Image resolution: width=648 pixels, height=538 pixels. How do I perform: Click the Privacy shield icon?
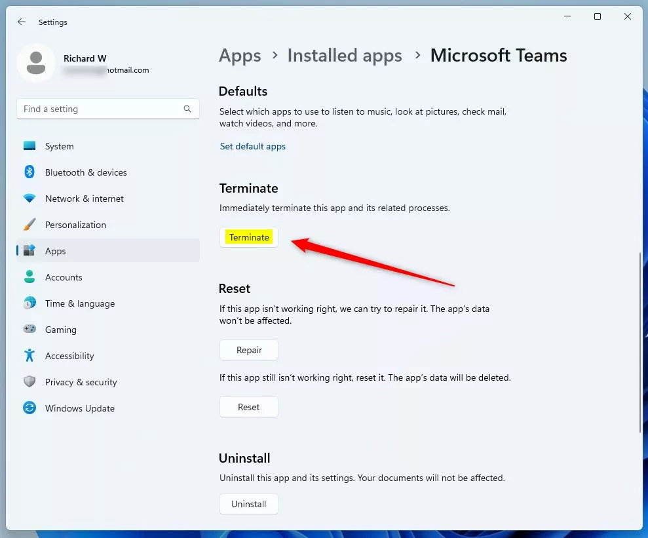click(x=29, y=381)
